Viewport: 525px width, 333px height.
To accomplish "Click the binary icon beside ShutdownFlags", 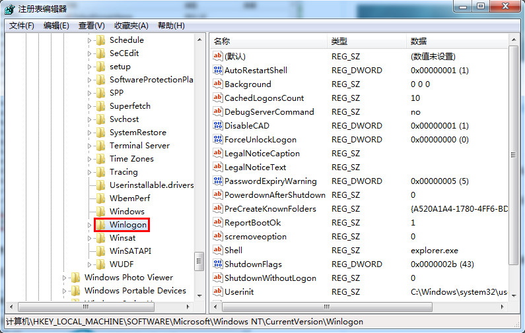I will coord(218,264).
